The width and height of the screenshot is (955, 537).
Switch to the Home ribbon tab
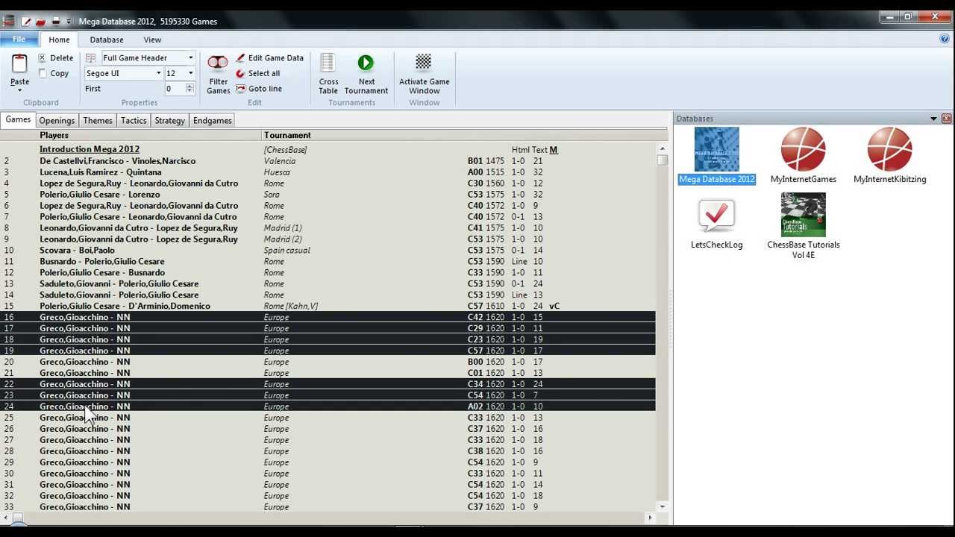[x=59, y=40]
